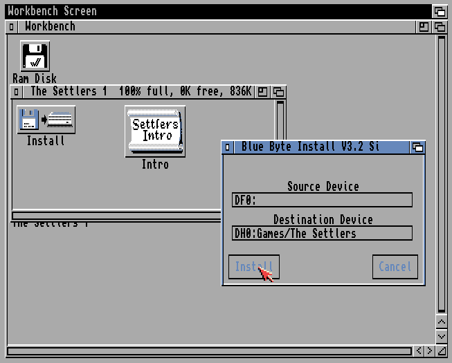This screenshot has width=452, height=363.
Task: Click the Install button in Blue Byte dialog
Action: (x=254, y=267)
